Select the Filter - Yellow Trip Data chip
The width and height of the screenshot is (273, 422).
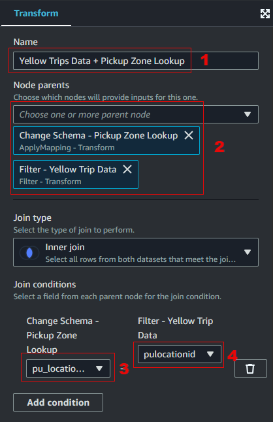coord(76,174)
